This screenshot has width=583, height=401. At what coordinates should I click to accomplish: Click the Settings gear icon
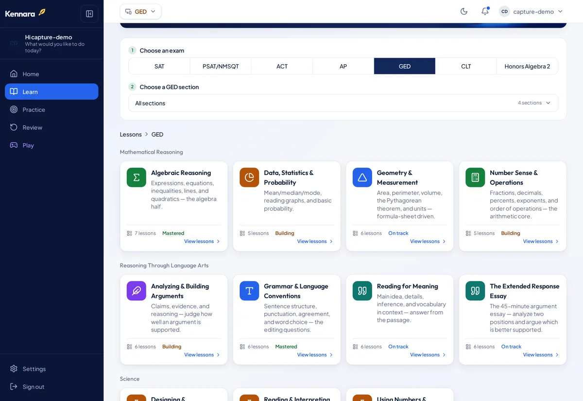click(x=14, y=368)
